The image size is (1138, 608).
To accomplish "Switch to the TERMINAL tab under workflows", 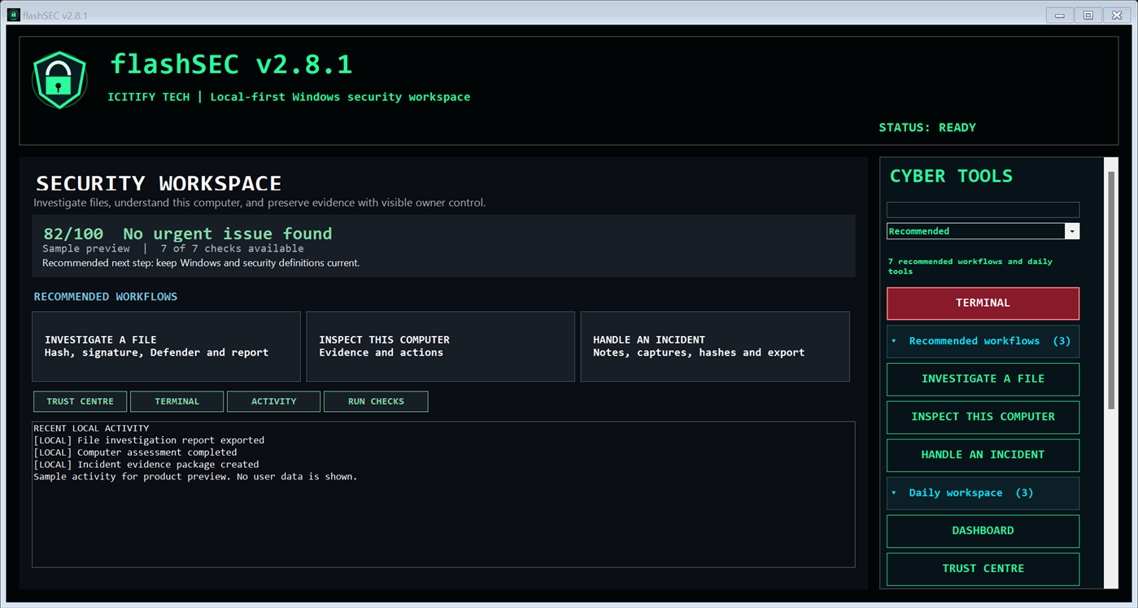I will pyautogui.click(x=177, y=401).
